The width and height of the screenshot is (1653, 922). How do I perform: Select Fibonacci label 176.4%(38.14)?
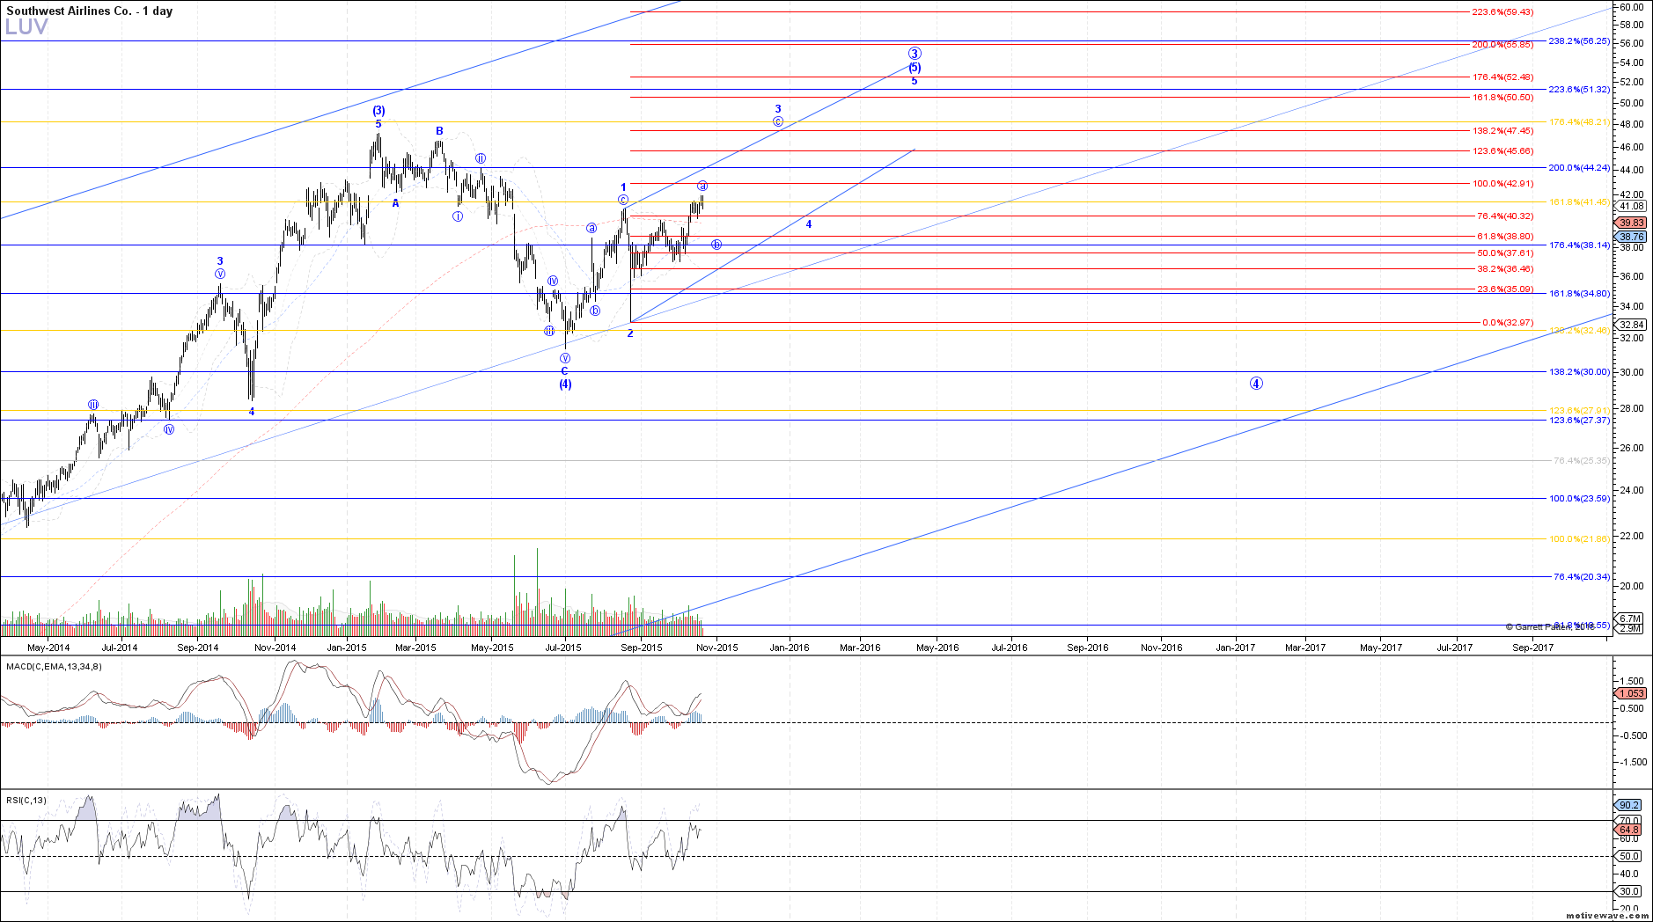(x=1579, y=245)
